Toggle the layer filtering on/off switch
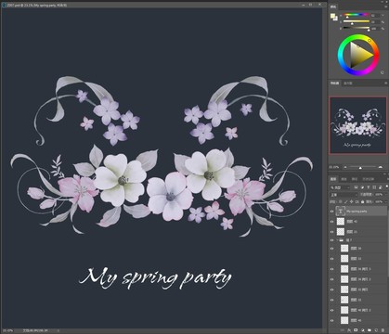The height and width of the screenshot is (334, 389). (x=387, y=186)
